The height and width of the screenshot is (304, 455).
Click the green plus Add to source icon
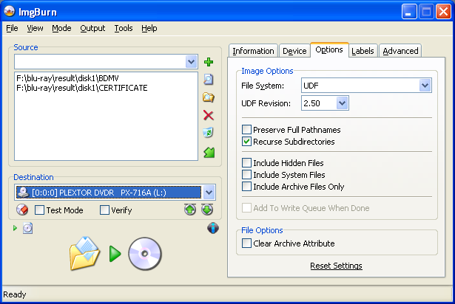click(x=209, y=62)
